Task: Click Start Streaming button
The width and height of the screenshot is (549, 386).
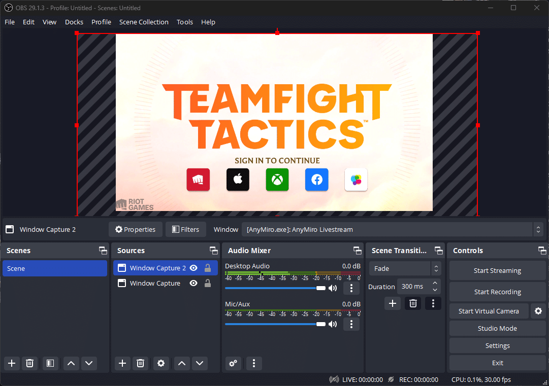Action: click(497, 271)
